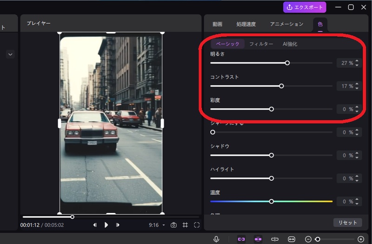Switch to the 処理速度 tab
This screenshot has height=244, width=372.
[x=246, y=24]
